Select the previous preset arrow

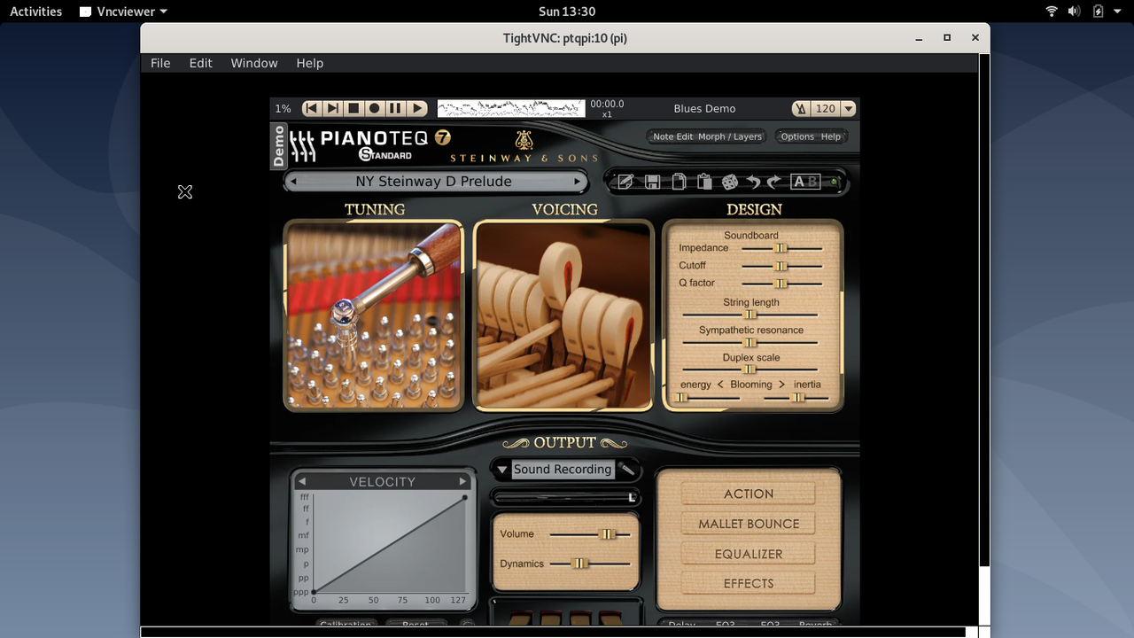[294, 182]
